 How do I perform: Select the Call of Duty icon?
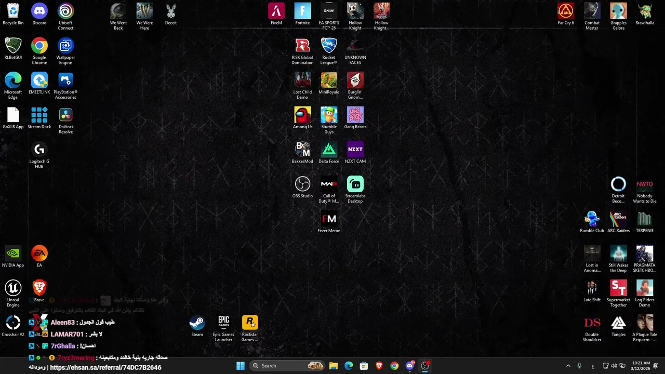coord(329,190)
